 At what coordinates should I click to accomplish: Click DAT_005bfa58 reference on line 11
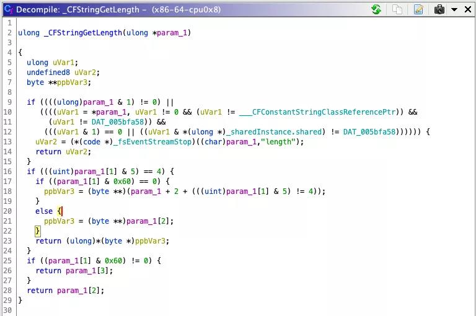coord(118,122)
